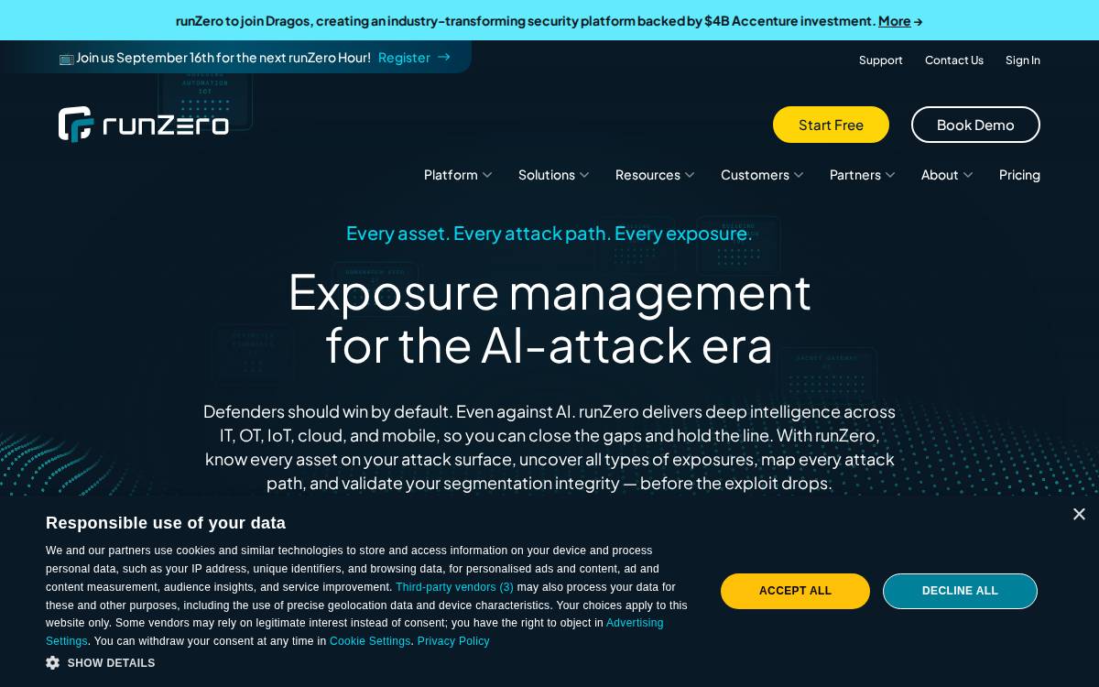Screen dimensions: 1099x687
Task: Expand the Solutions menu chevron
Action: pyautogui.click(x=584, y=175)
